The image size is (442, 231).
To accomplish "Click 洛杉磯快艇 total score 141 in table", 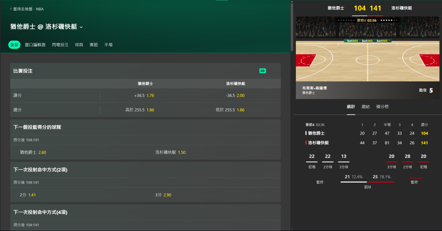I will [424, 143].
